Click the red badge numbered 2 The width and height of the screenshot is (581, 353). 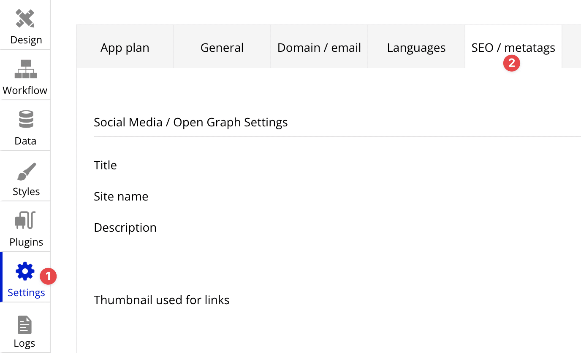(x=511, y=63)
